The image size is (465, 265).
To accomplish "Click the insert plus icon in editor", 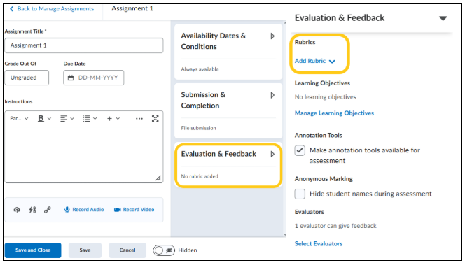I will 109,118.
